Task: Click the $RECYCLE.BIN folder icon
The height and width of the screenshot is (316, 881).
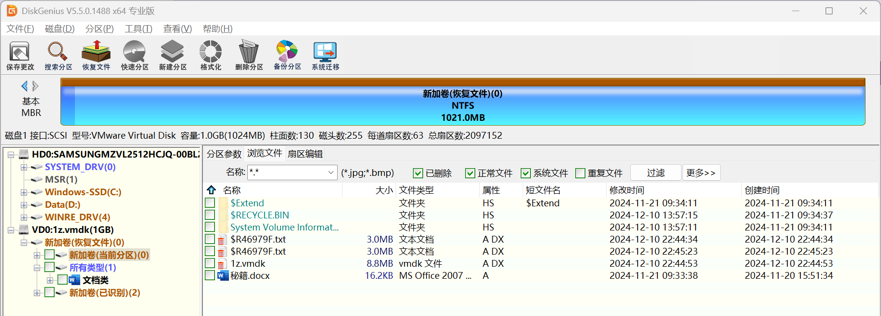Action: [x=223, y=215]
